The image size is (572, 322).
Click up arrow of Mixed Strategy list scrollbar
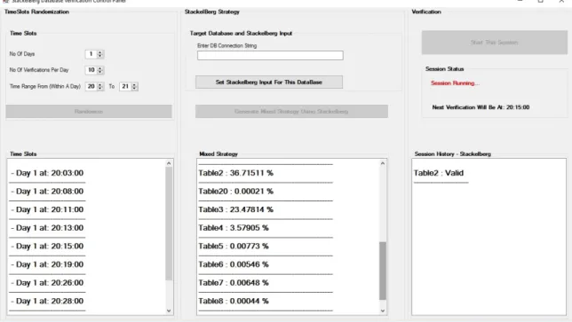tap(383, 163)
